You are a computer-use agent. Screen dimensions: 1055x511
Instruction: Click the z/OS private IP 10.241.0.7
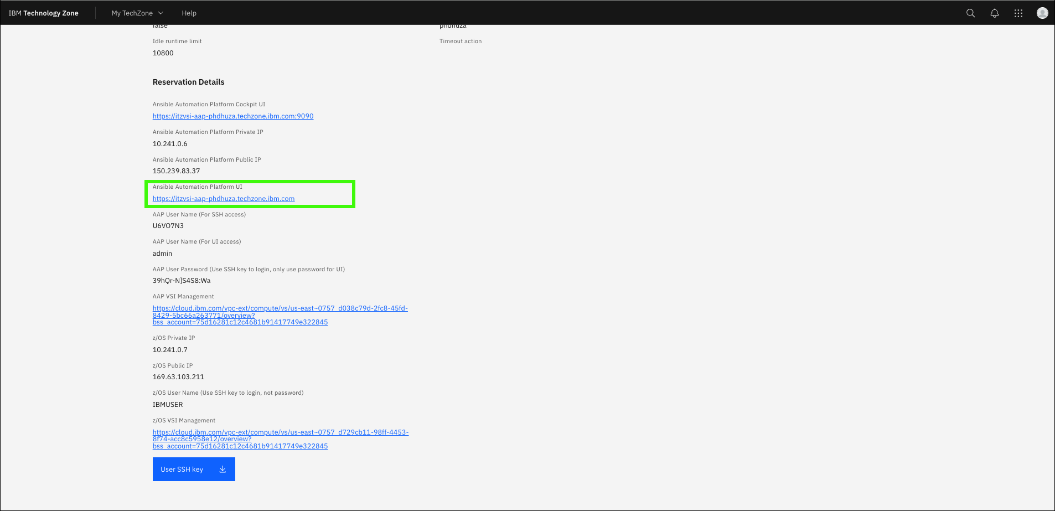click(x=170, y=350)
